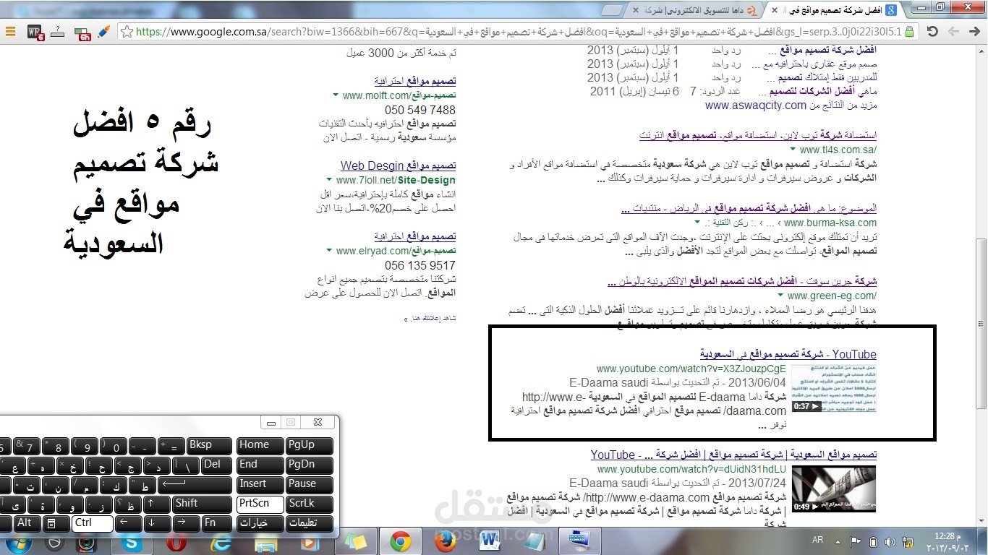Open first YouTube result شركة تصميم مواقع في السعودية

[x=788, y=354]
